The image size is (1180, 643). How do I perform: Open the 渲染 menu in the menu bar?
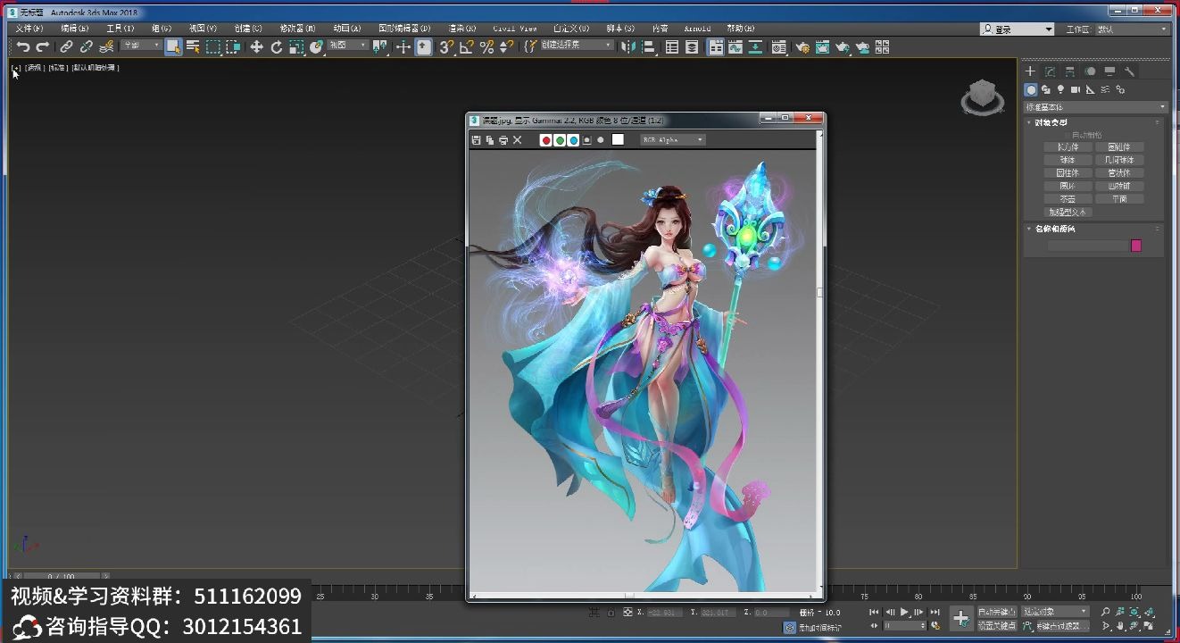point(461,28)
